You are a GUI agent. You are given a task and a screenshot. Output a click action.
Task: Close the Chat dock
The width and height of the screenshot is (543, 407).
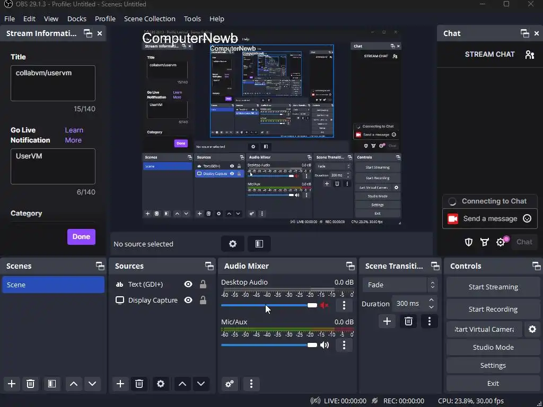tap(537, 33)
